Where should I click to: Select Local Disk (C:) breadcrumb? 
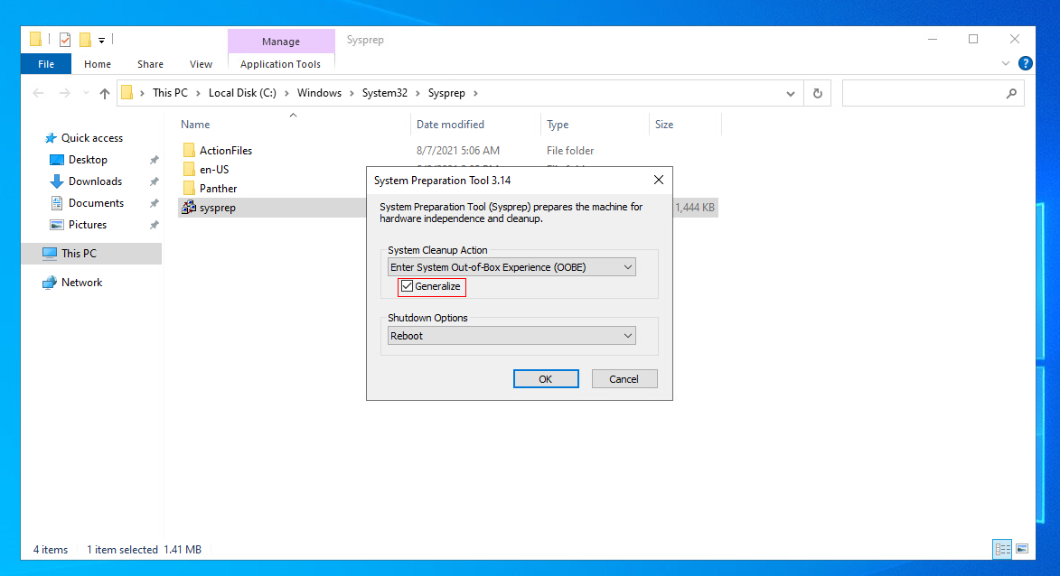pos(242,93)
